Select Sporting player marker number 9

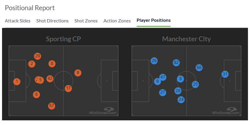78,73
